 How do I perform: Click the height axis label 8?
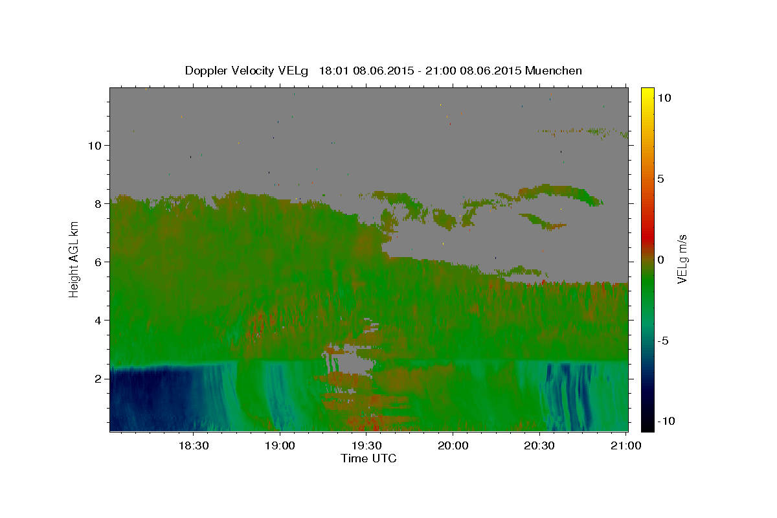[96, 203]
